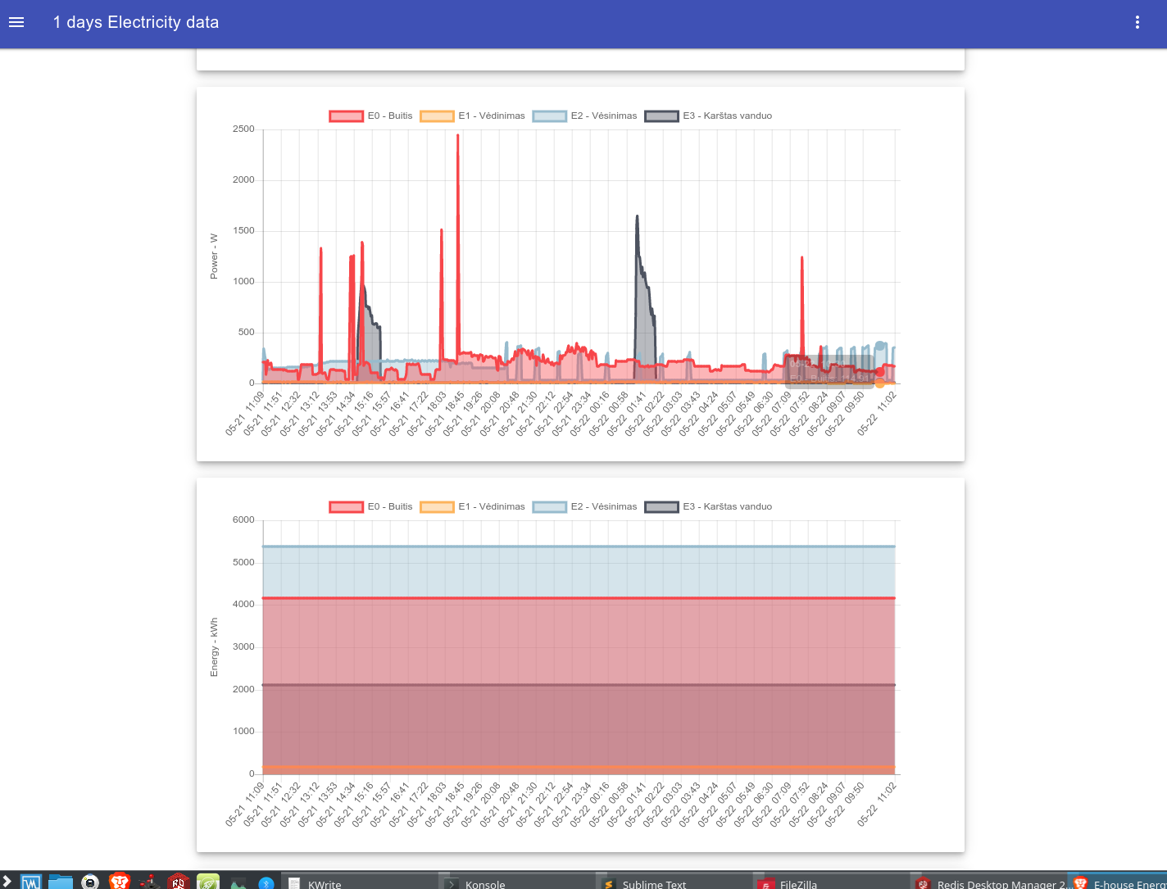Open the hamburger navigation menu
1167x889 pixels.
16,23
